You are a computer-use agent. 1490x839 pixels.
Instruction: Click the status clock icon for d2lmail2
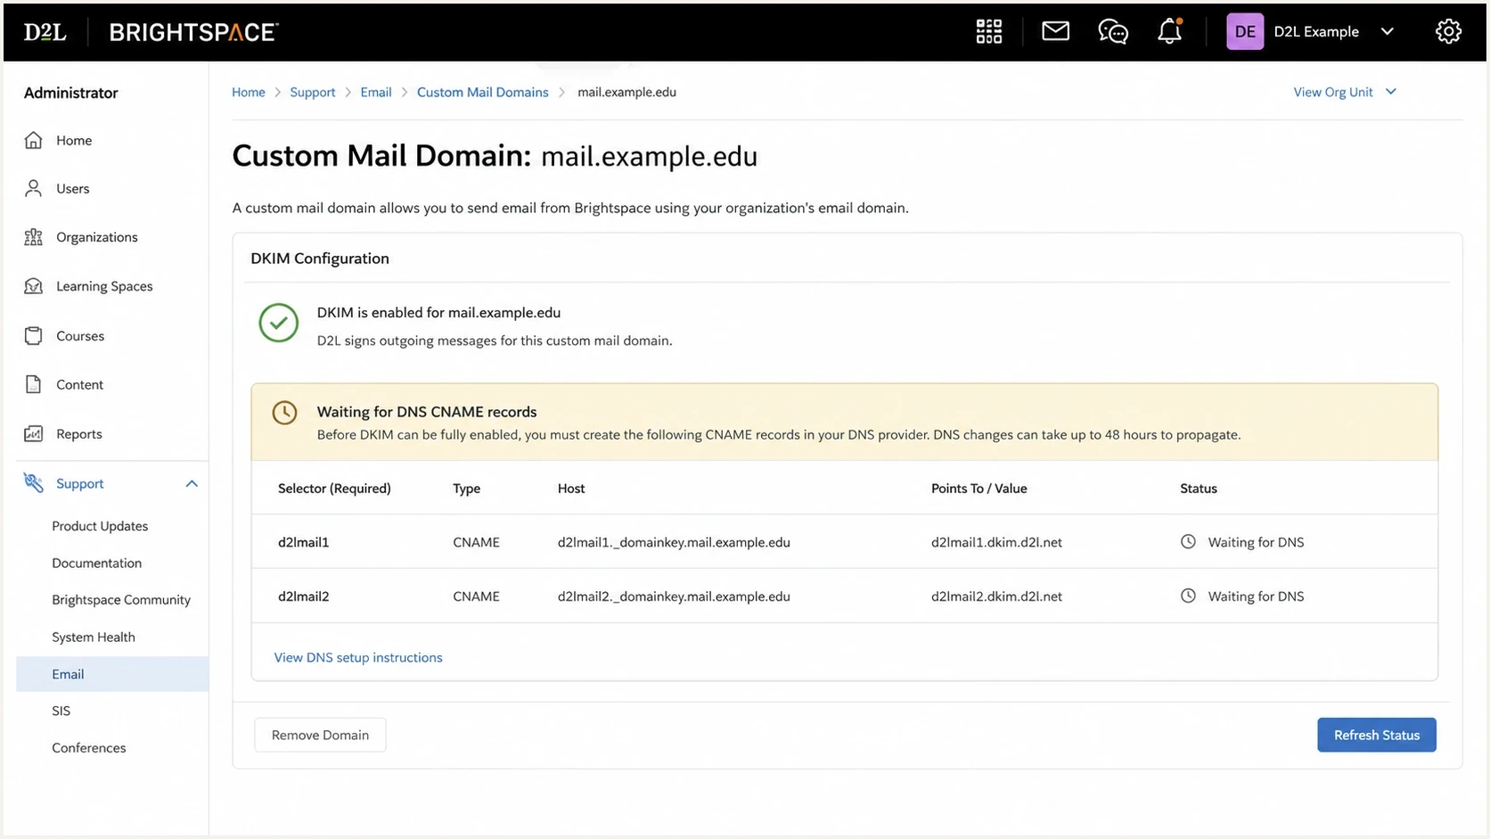point(1188,596)
